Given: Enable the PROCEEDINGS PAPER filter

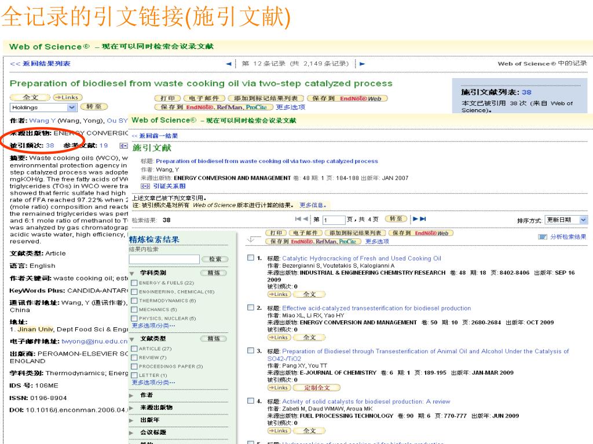Looking at the screenshot, I should point(134,367).
